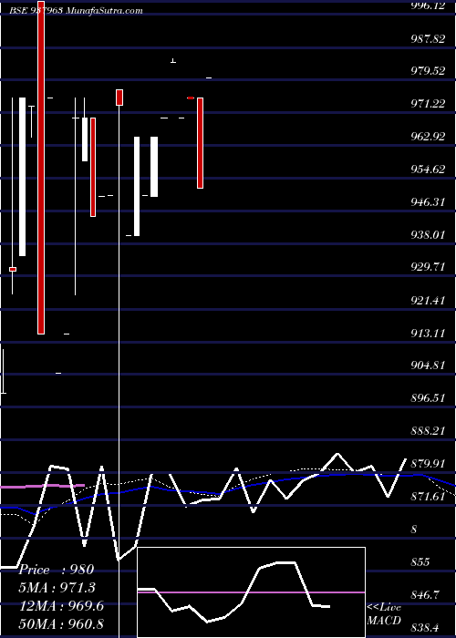Select the 846.7 axis value
The width and height of the screenshot is (456, 638).
click(x=425, y=595)
